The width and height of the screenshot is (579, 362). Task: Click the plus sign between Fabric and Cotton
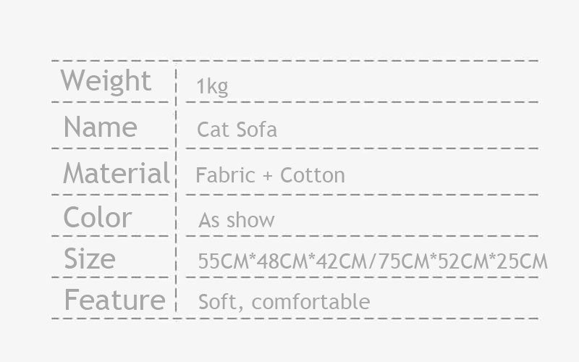click(266, 176)
